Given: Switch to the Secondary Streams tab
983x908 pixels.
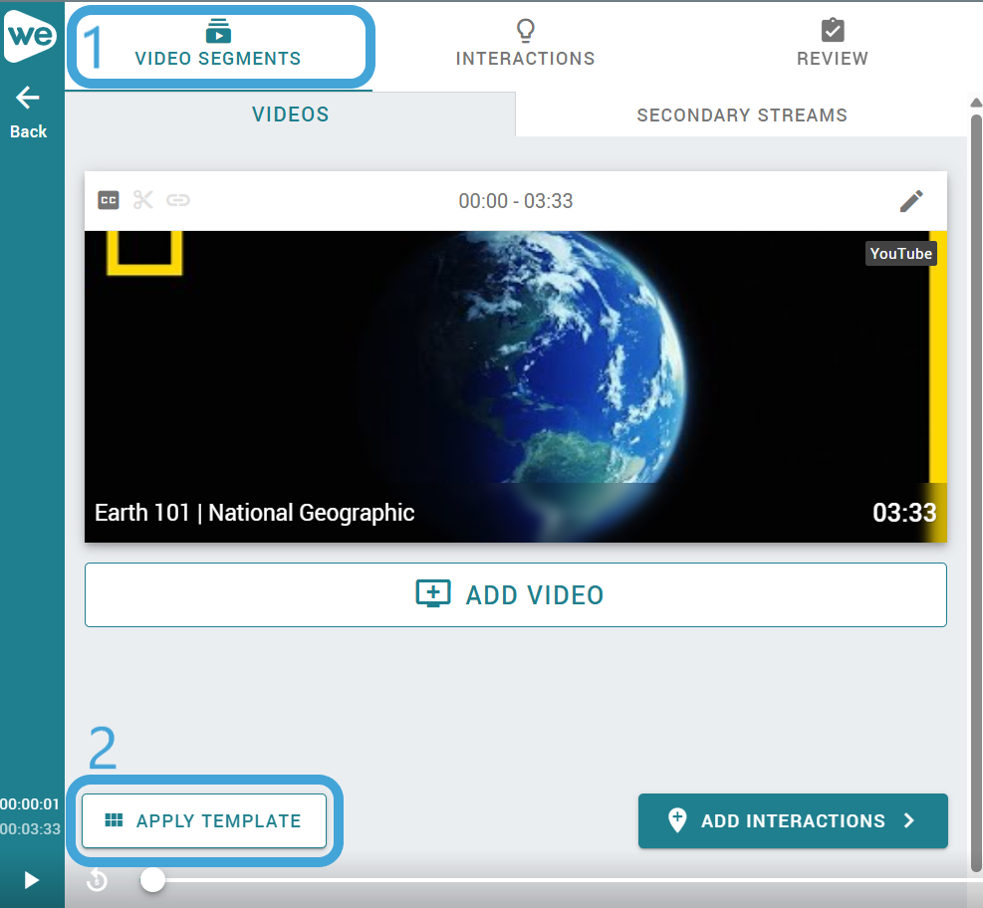Looking at the screenshot, I should 742,114.
